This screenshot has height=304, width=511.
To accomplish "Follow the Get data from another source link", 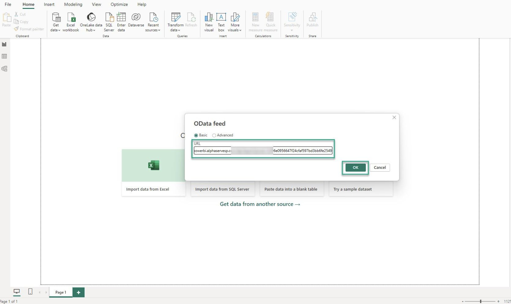I will [x=259, y=204].
